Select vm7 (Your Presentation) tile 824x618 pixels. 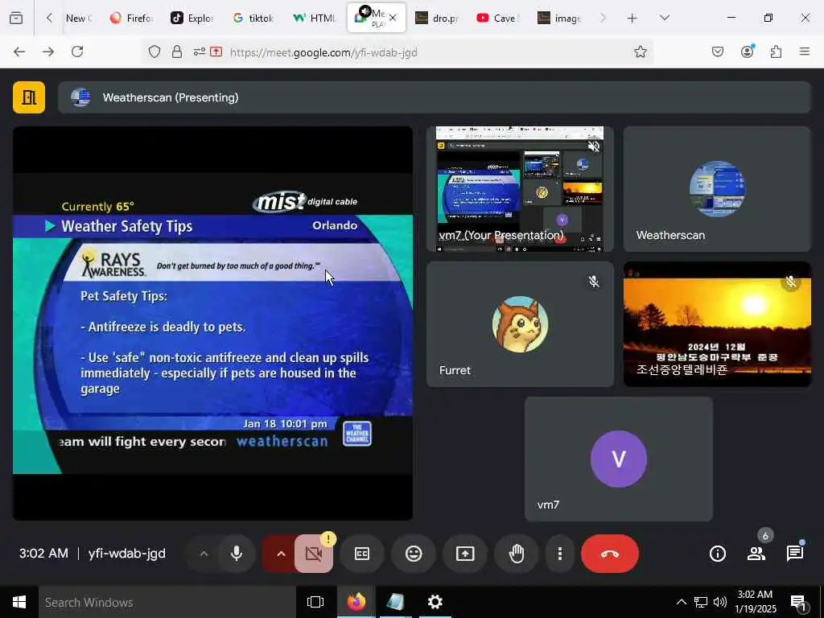520,189
